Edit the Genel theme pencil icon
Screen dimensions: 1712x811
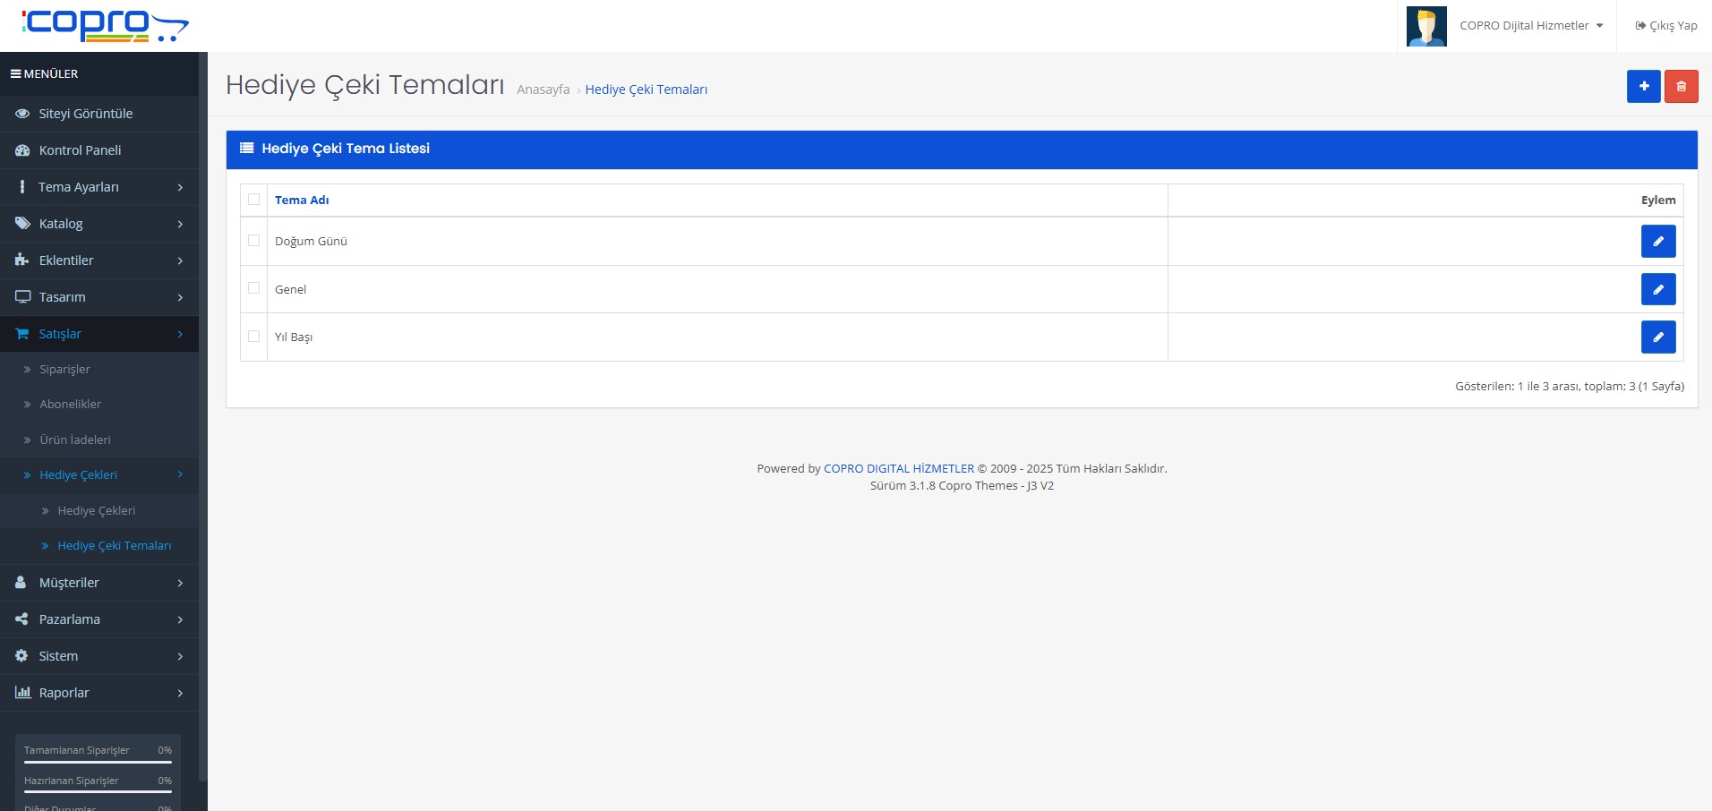point(1657,289)
